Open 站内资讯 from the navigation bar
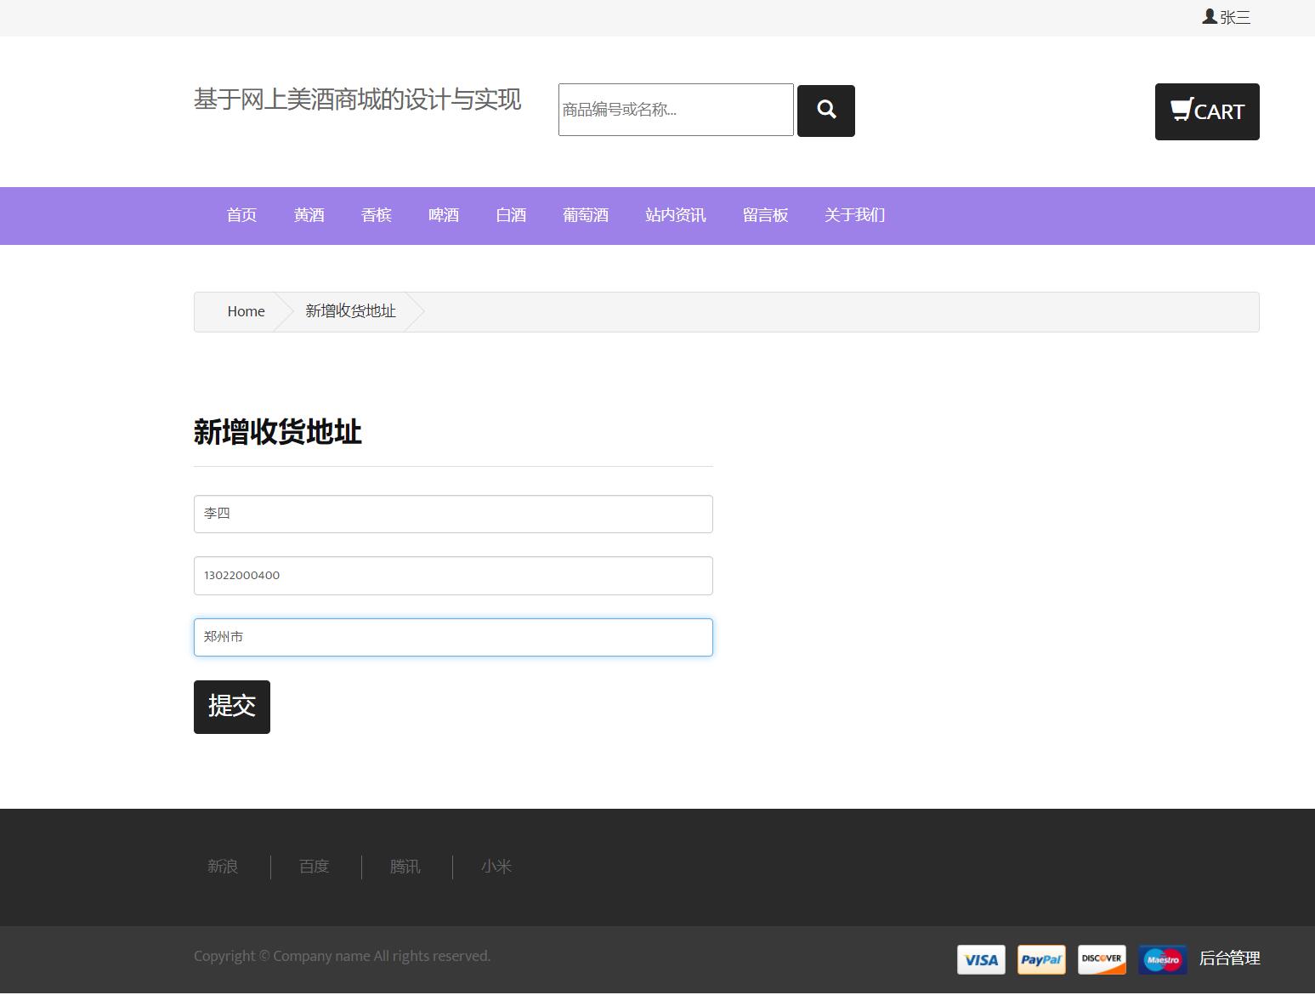 [x=675, y=215]
